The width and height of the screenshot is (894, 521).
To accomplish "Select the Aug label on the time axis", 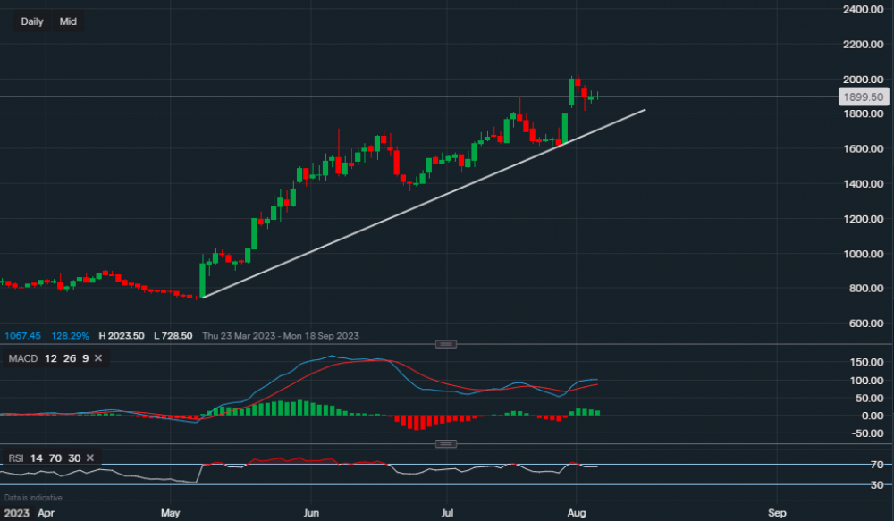I will (578, 513).
